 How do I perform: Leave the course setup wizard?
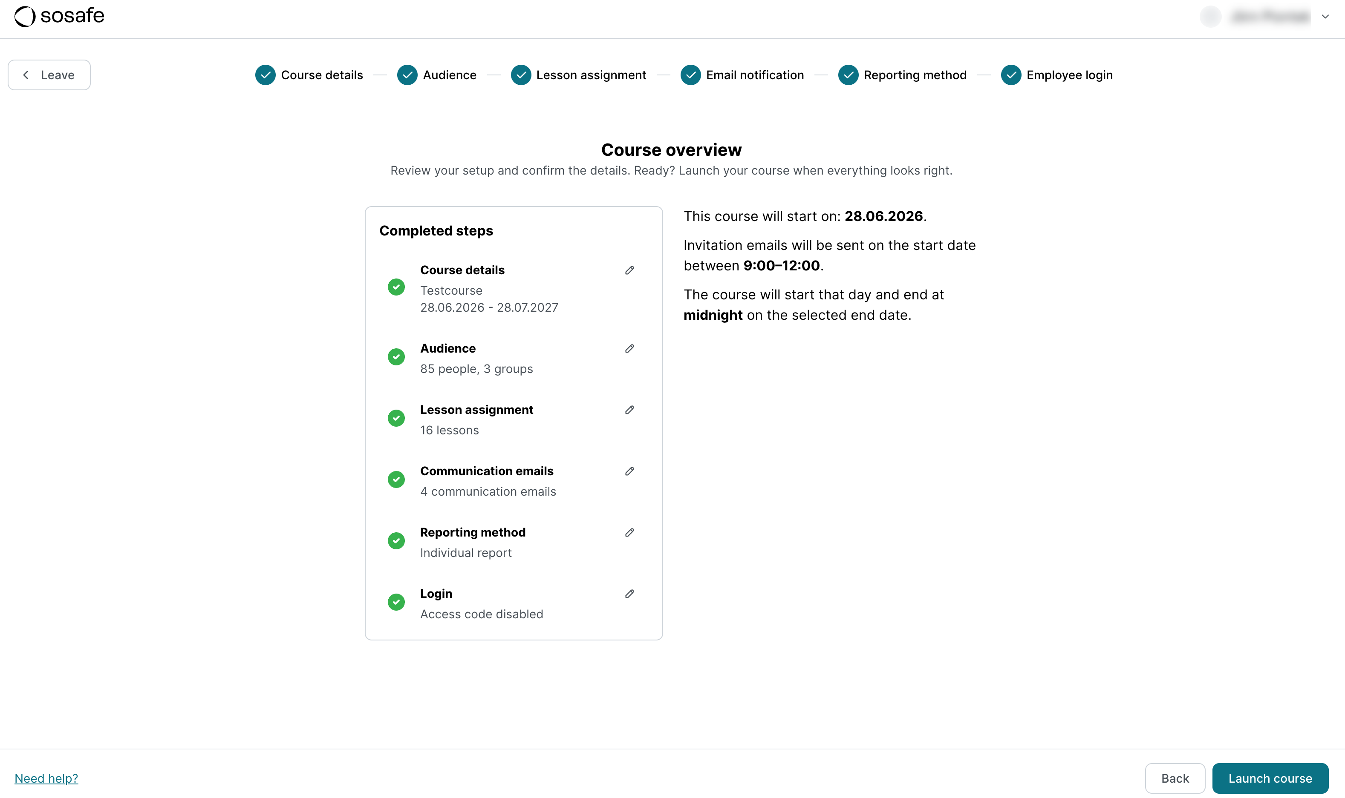pyautogui.click(x=49, y=75)
